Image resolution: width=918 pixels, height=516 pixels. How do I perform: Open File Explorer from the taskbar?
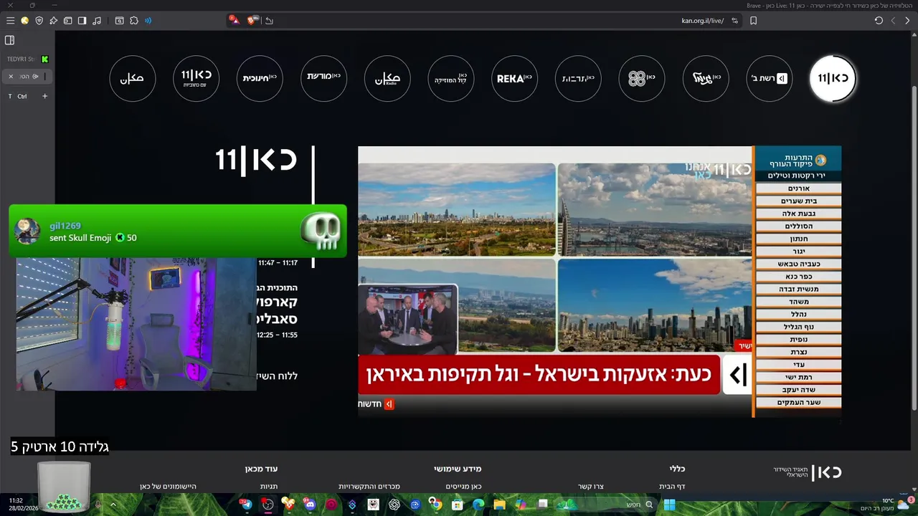(499, 505)
